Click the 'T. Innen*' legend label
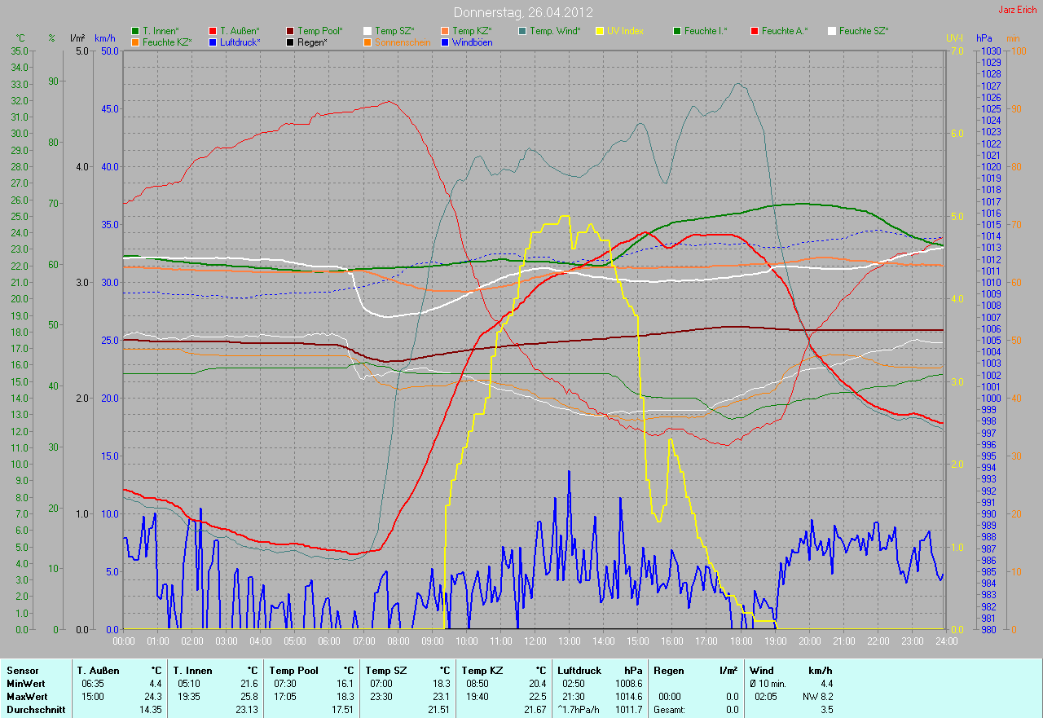Viewport: 1043px width, 718px height. click(161, 31)
